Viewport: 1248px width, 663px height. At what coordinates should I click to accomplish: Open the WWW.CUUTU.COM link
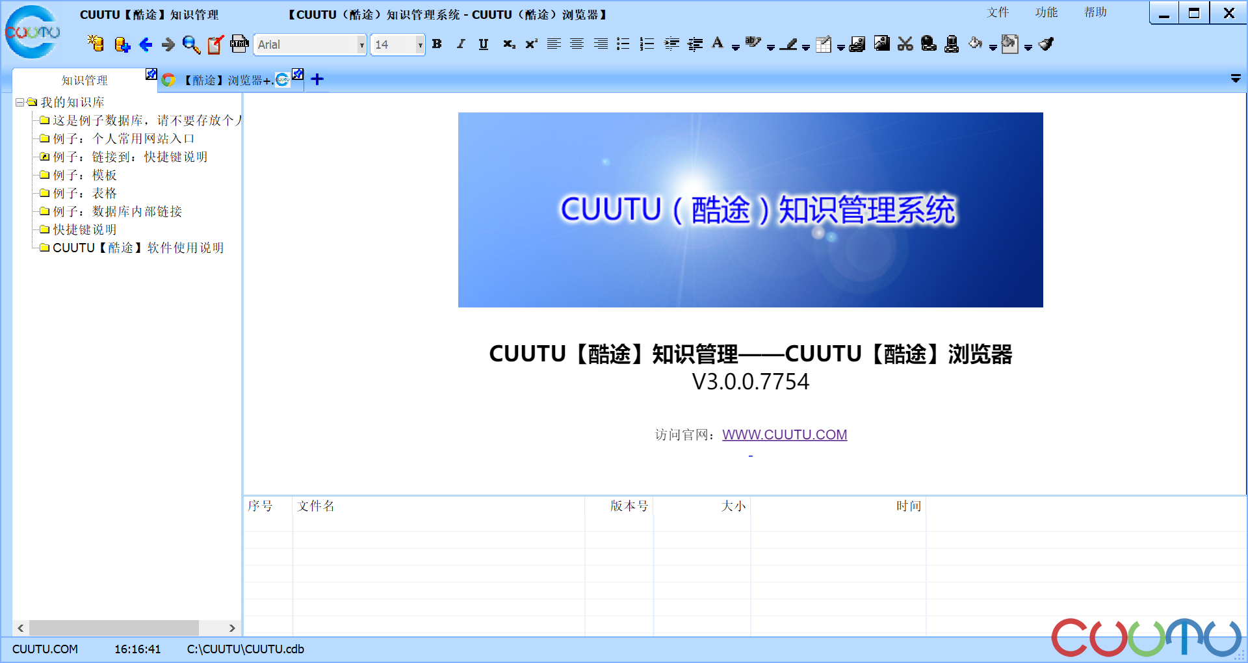pyautogui.click(x=785, y=434)
